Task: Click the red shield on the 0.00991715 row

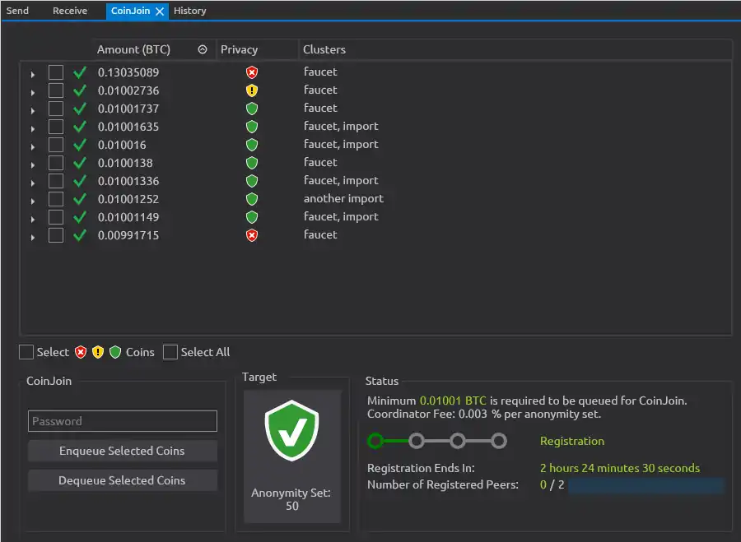Action: click(x=252, y=235)
